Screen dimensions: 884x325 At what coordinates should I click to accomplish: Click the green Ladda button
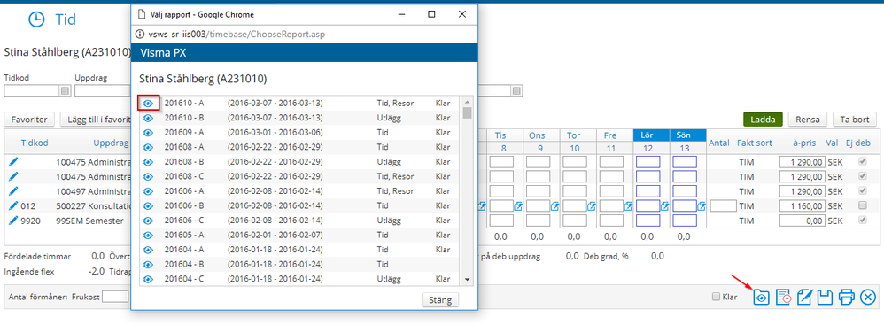(x=763, y=120)
